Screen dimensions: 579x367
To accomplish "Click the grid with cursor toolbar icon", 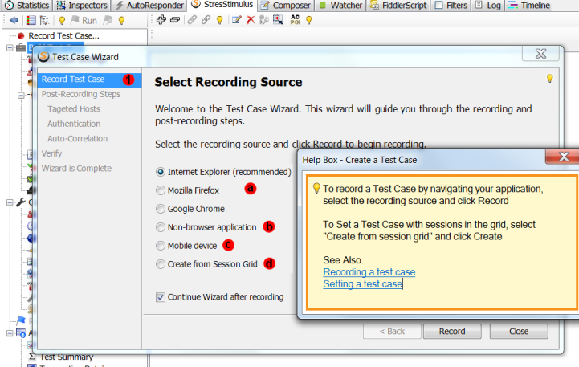I will (278, 20).
